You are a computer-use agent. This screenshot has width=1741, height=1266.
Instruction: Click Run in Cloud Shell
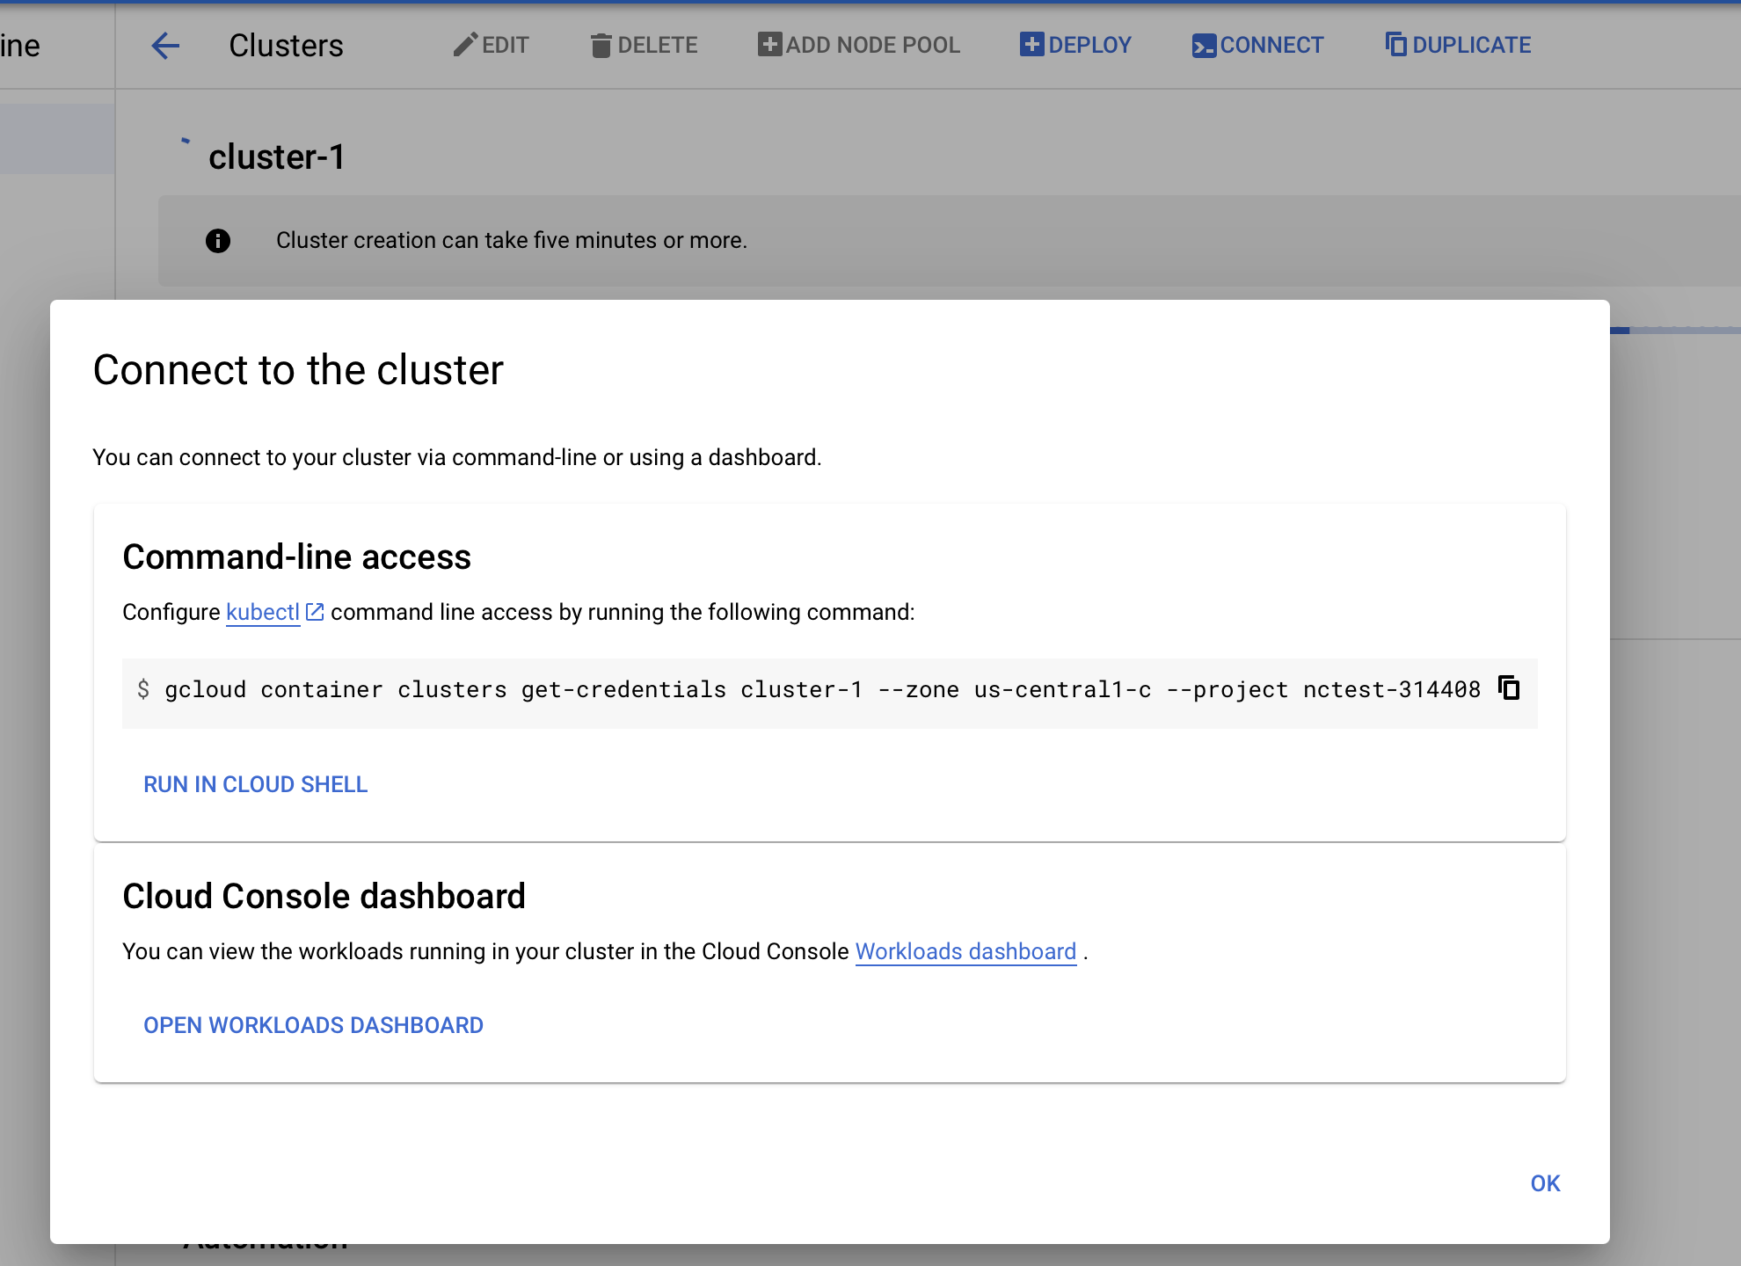pyautogui.click(x=255, y=783)
